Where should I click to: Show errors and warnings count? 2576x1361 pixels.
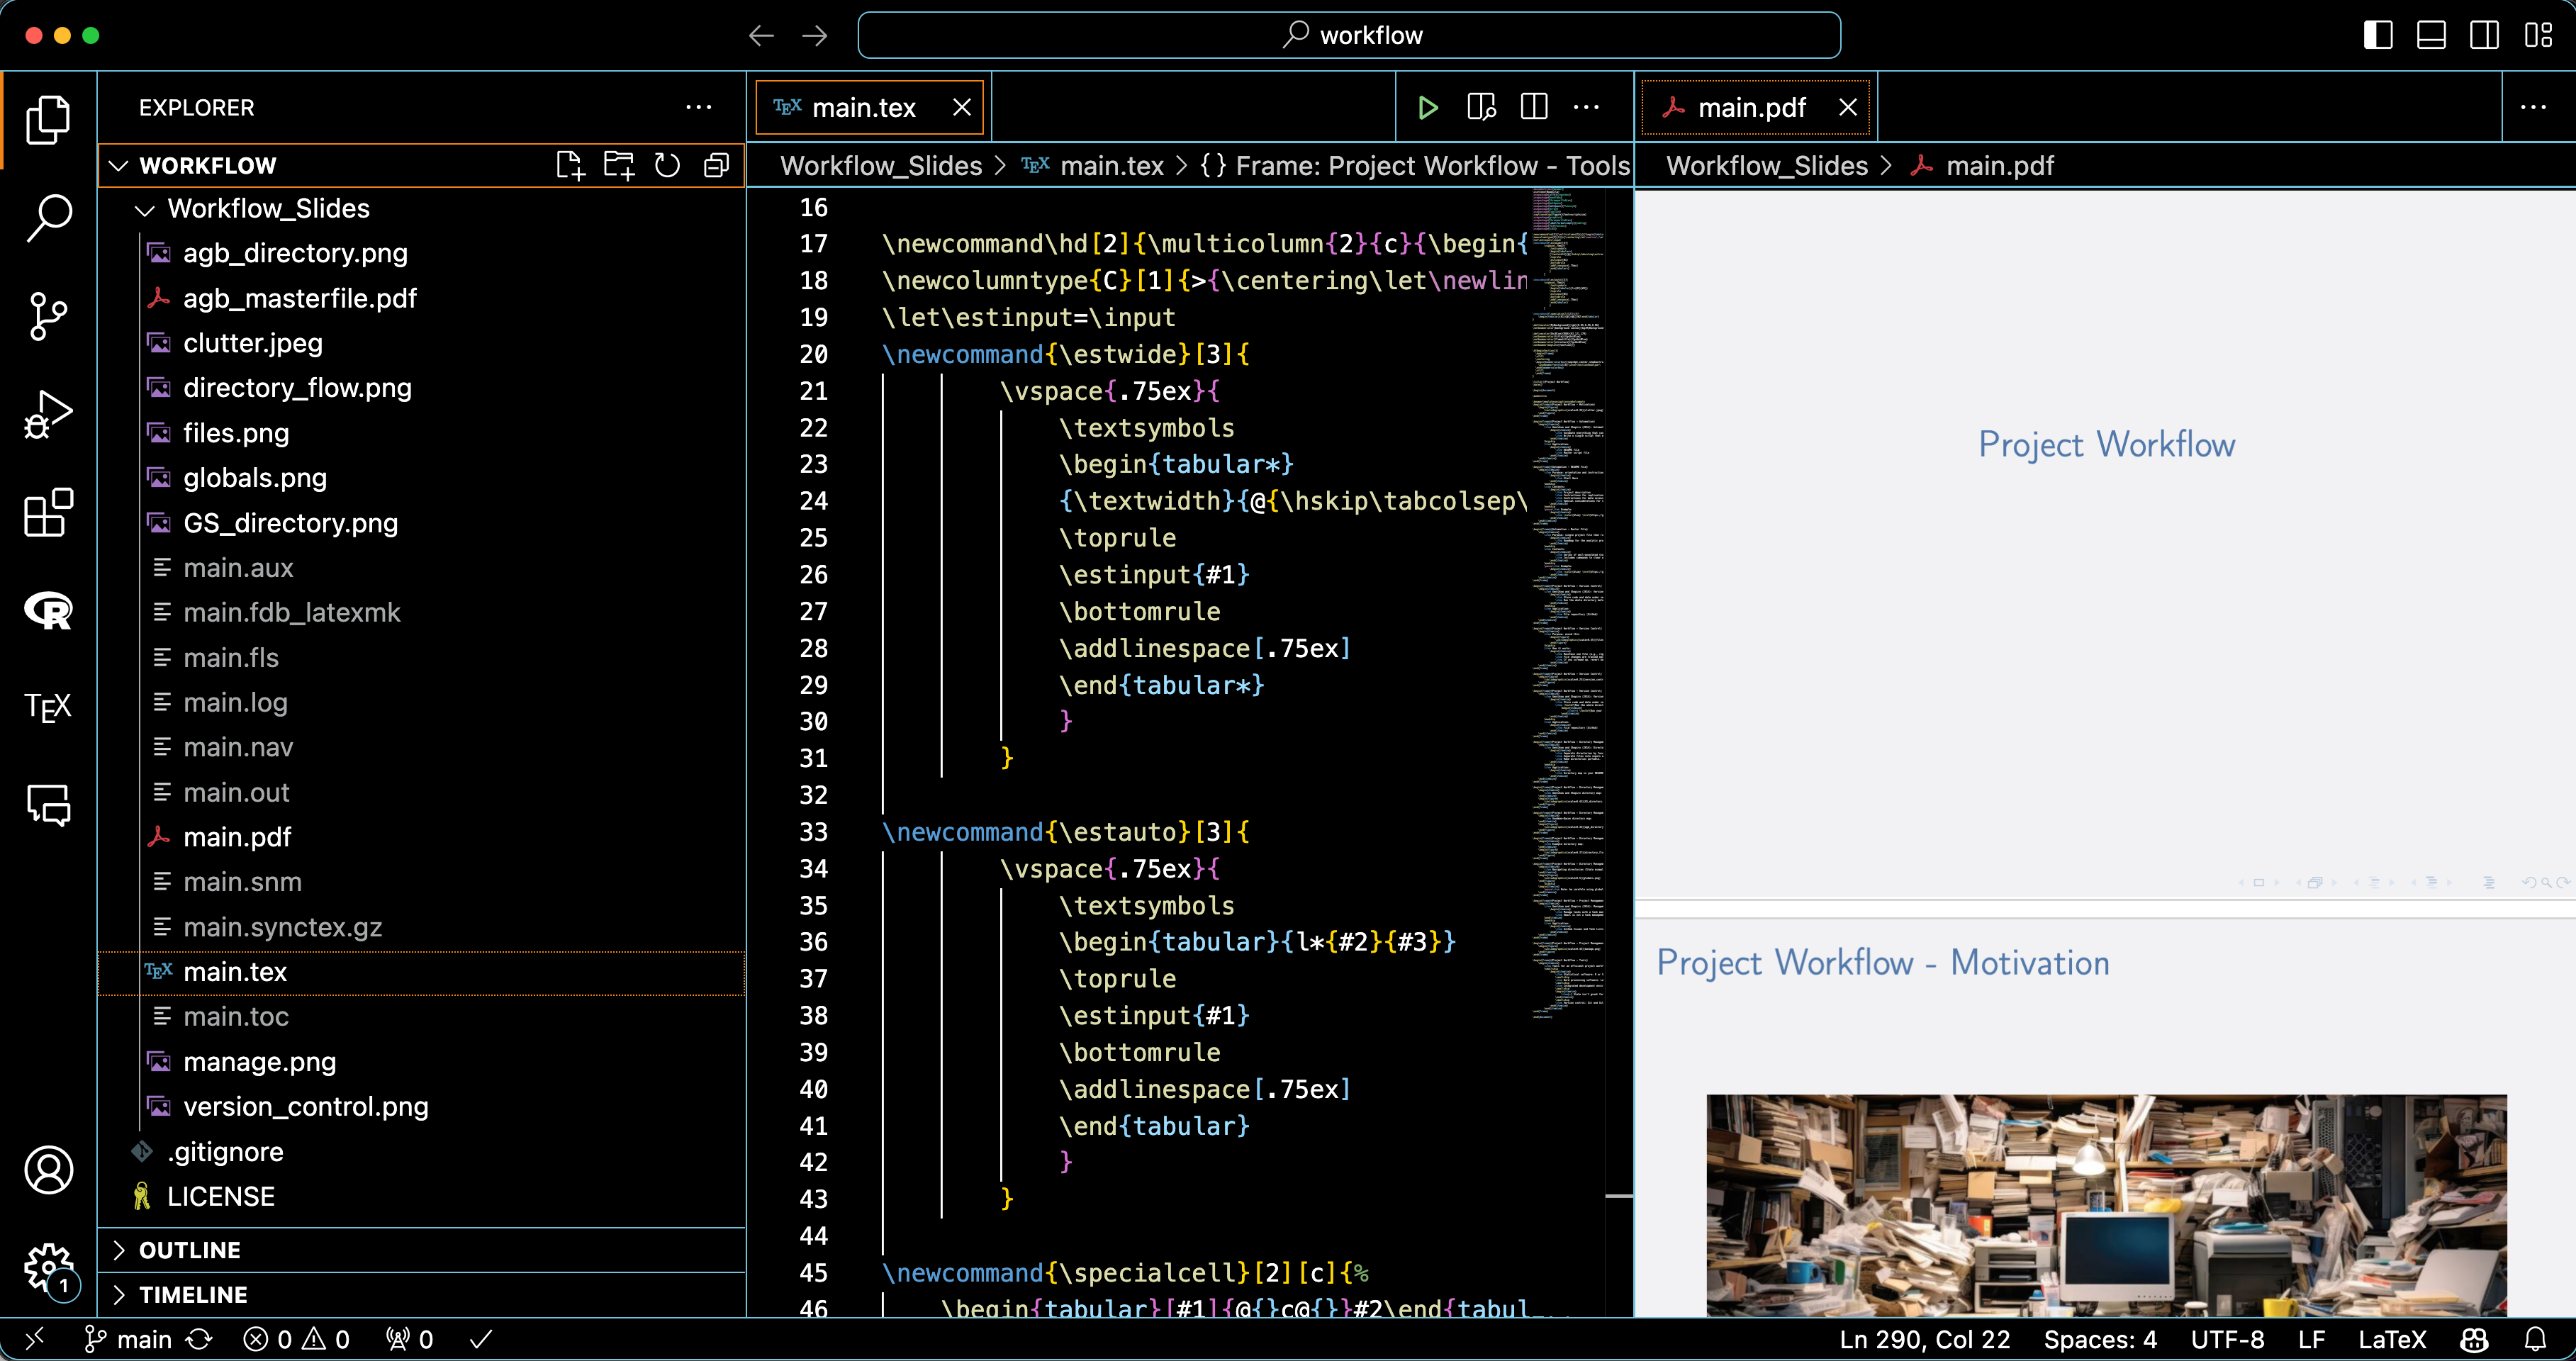(x=297, y=1339)
